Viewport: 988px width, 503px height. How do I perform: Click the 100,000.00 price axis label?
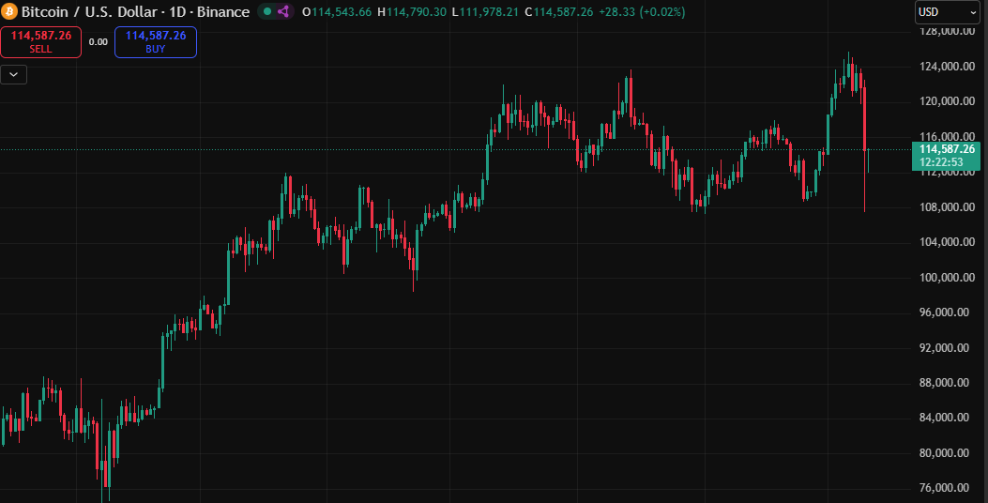pyautogui.click(x=944, y=278)
